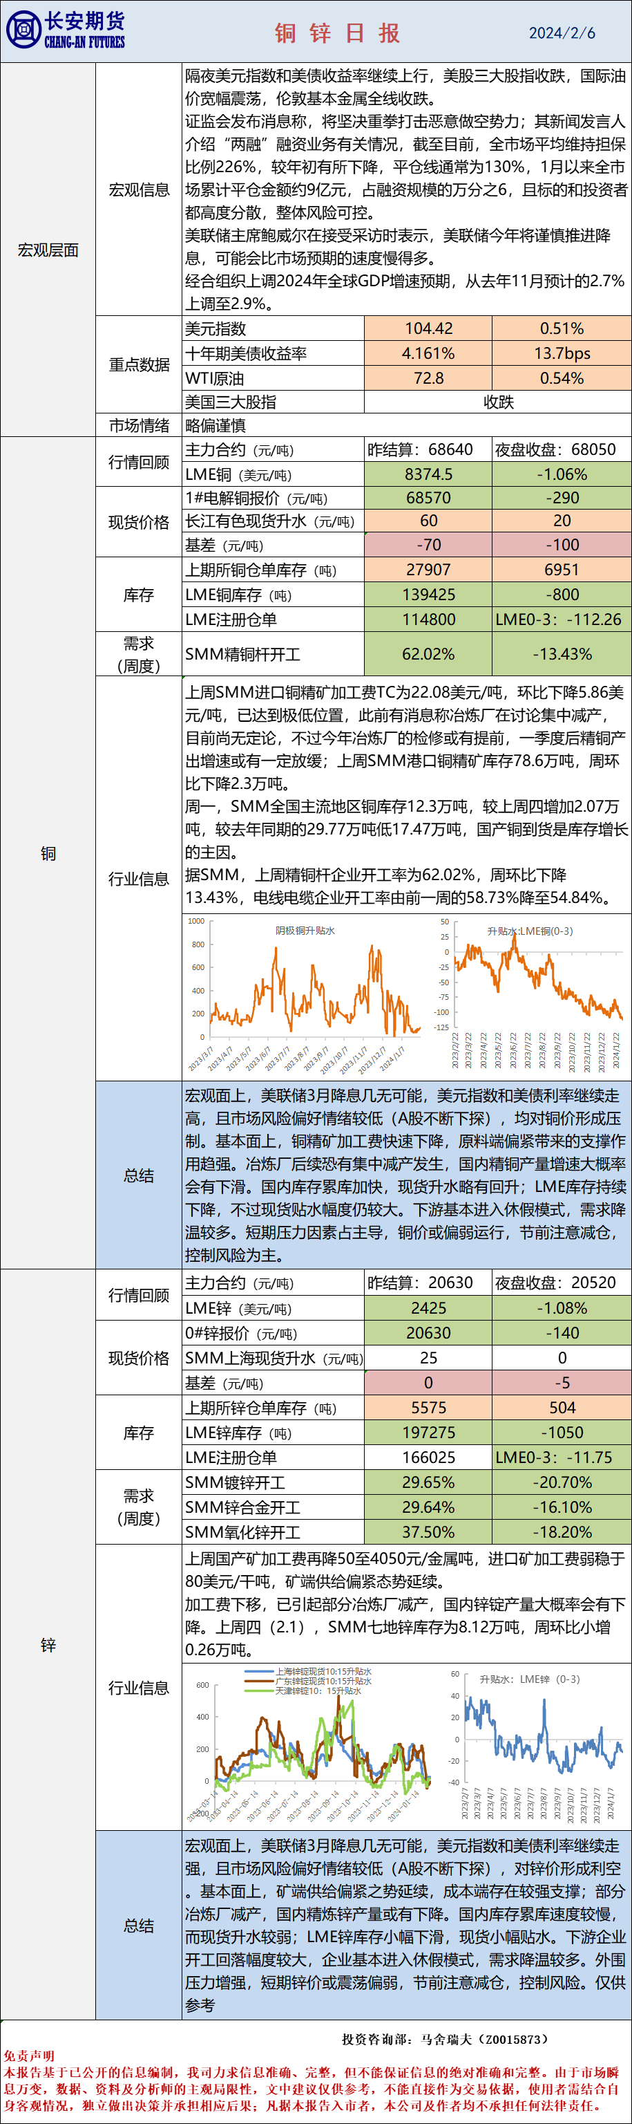Image resolution: width=632 pixels, height=2124 pixels.
Task: Click the WTI原油 label
Action: [x=214, y=378]
